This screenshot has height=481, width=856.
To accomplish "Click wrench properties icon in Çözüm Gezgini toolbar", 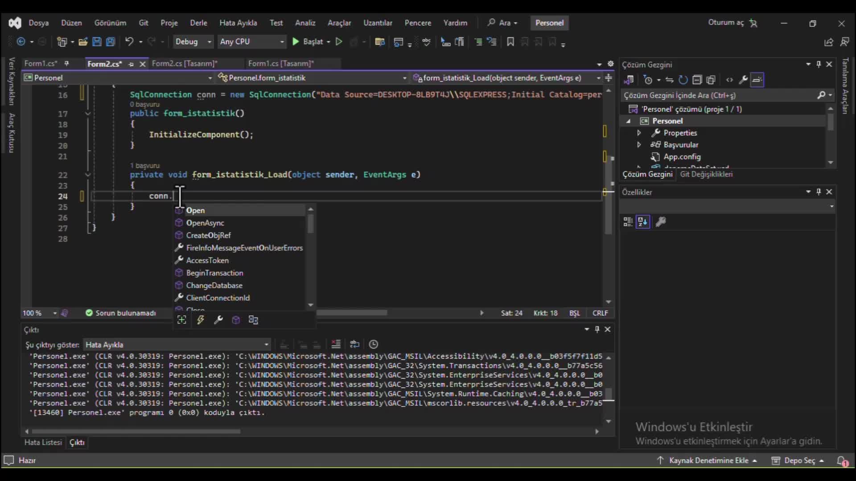I will point(743,80).
